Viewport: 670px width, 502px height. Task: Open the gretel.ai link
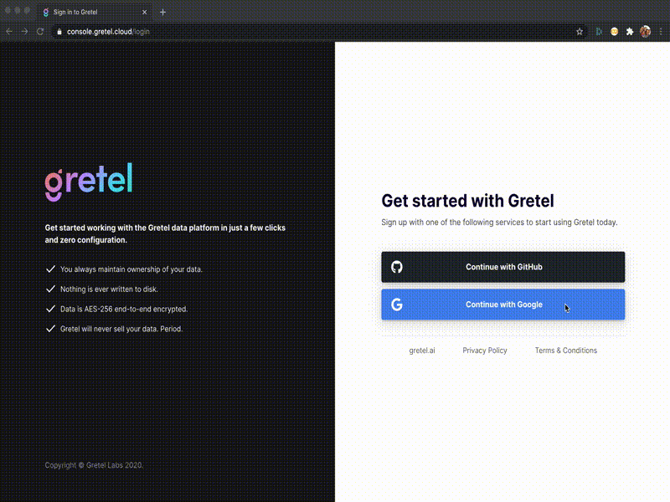coord(422,351)
